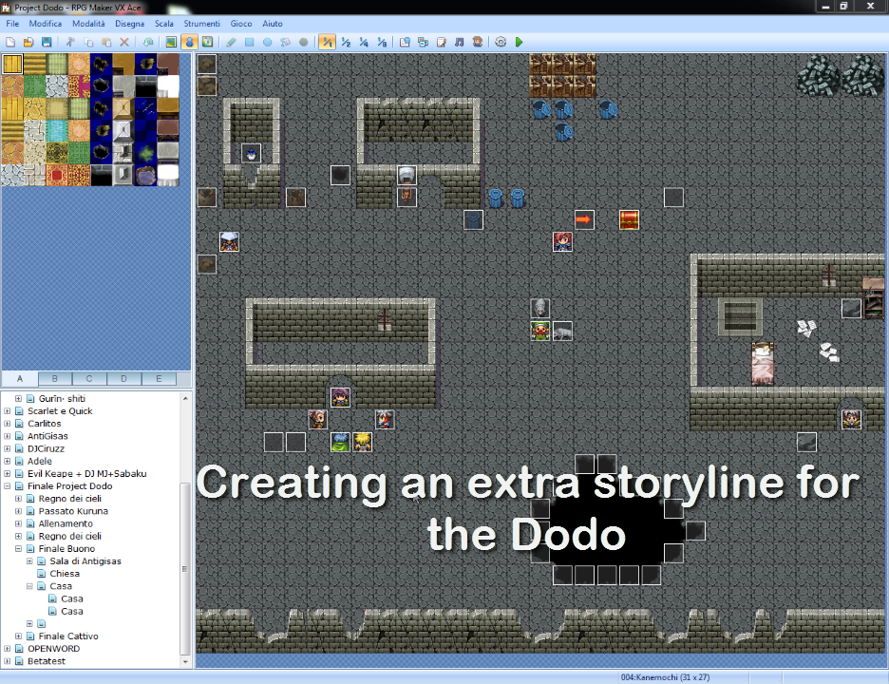Click the map tree vertical scrollbar thumb
The image size is (889, 684).
pyautogui.click(x=185, y=569)
